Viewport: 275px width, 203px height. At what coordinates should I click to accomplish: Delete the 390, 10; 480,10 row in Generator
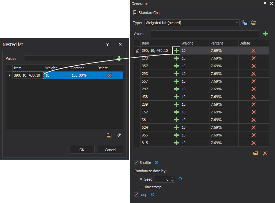[x=254, y=50]
